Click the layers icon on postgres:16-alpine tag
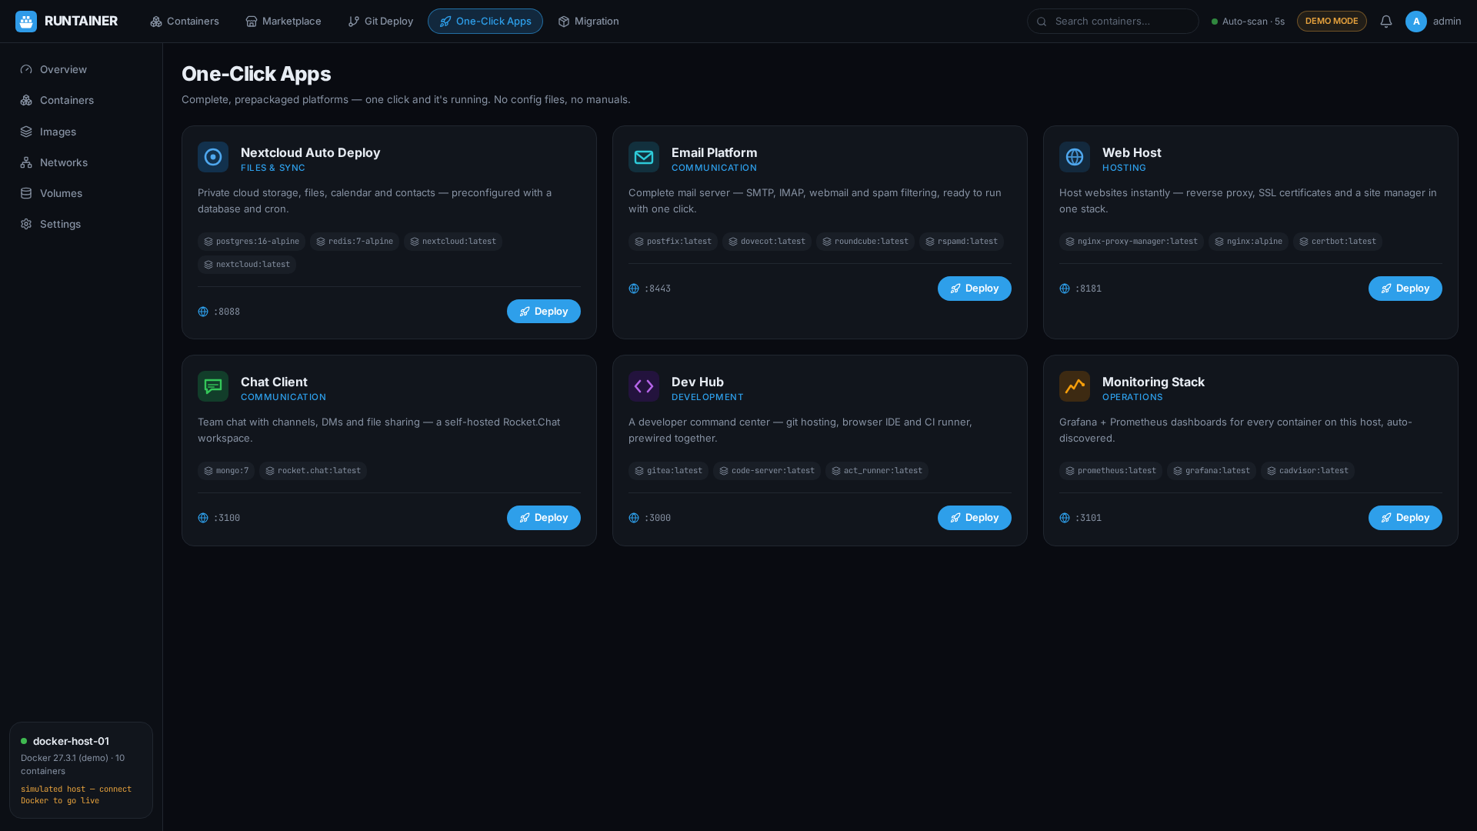Image resolution: width=1477 pixels, height=831 pixels. click(x=208, y=242)
